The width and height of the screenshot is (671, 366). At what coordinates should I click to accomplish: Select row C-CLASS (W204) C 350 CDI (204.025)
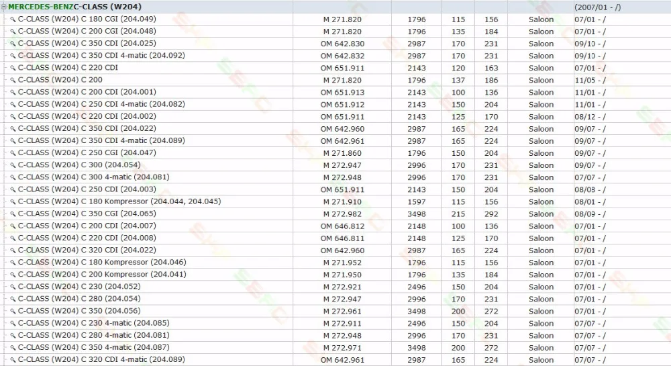pos(335,44)
